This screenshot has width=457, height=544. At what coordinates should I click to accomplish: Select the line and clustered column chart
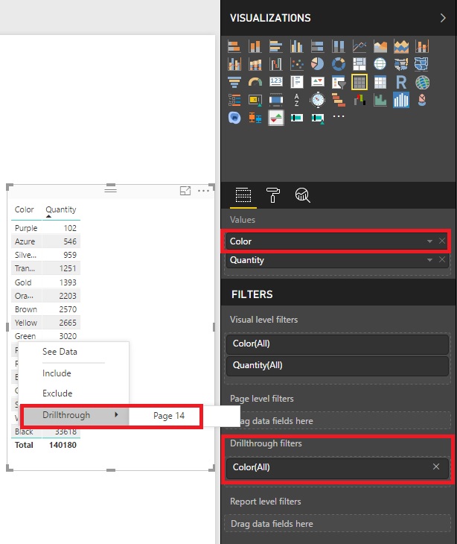click(x=234, y=64)
